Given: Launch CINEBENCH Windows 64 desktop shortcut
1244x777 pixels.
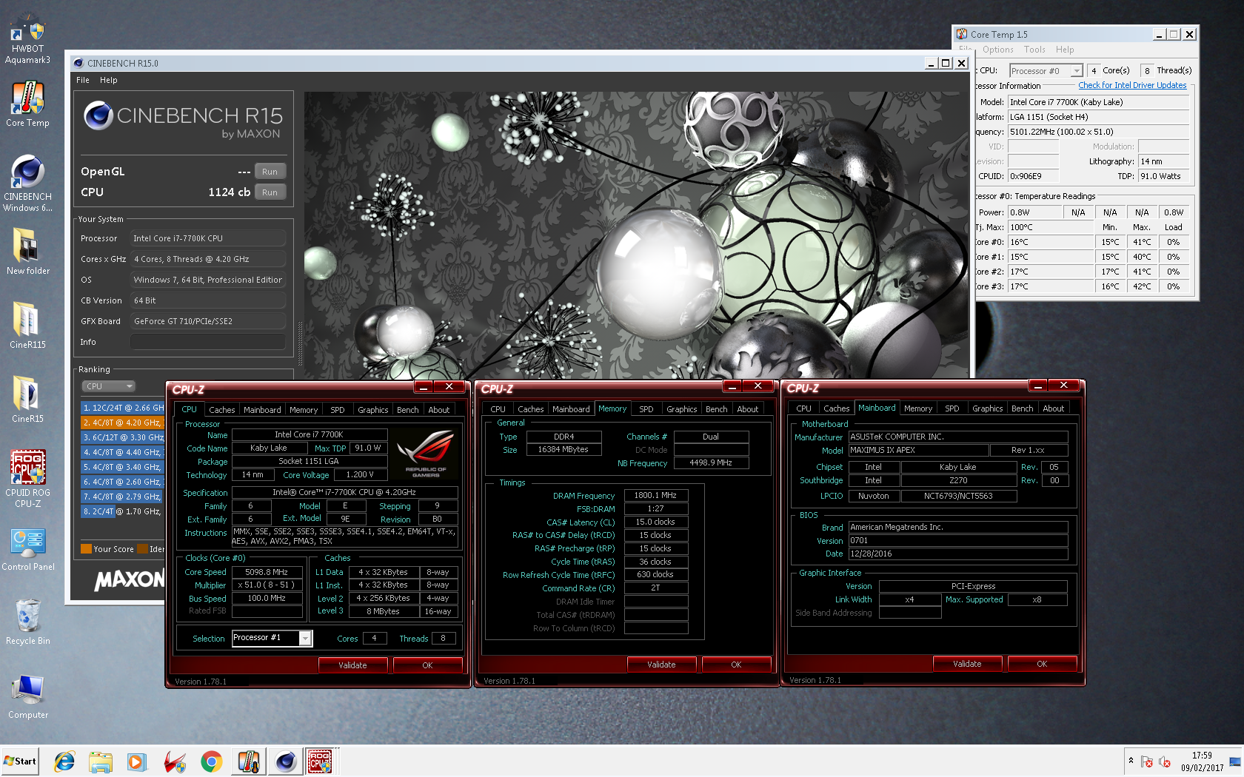Looking at the screenshot, I should click(27, 184).
